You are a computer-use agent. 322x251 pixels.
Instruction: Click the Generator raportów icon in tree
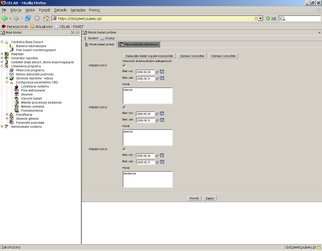pos(7,58)
